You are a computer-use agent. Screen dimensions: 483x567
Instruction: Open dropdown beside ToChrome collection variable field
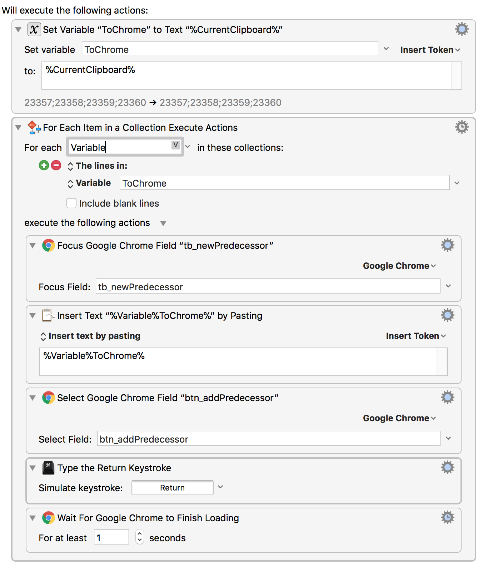457,183
